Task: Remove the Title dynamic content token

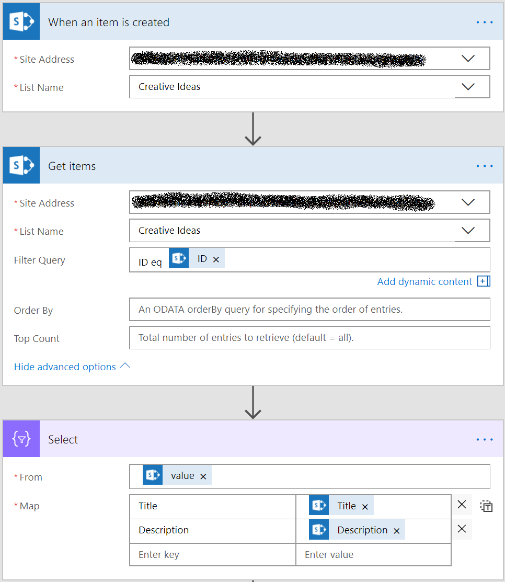Action: coord(365,507)
